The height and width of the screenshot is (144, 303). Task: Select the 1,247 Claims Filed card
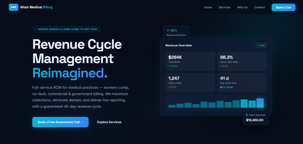tap(190, 83)
